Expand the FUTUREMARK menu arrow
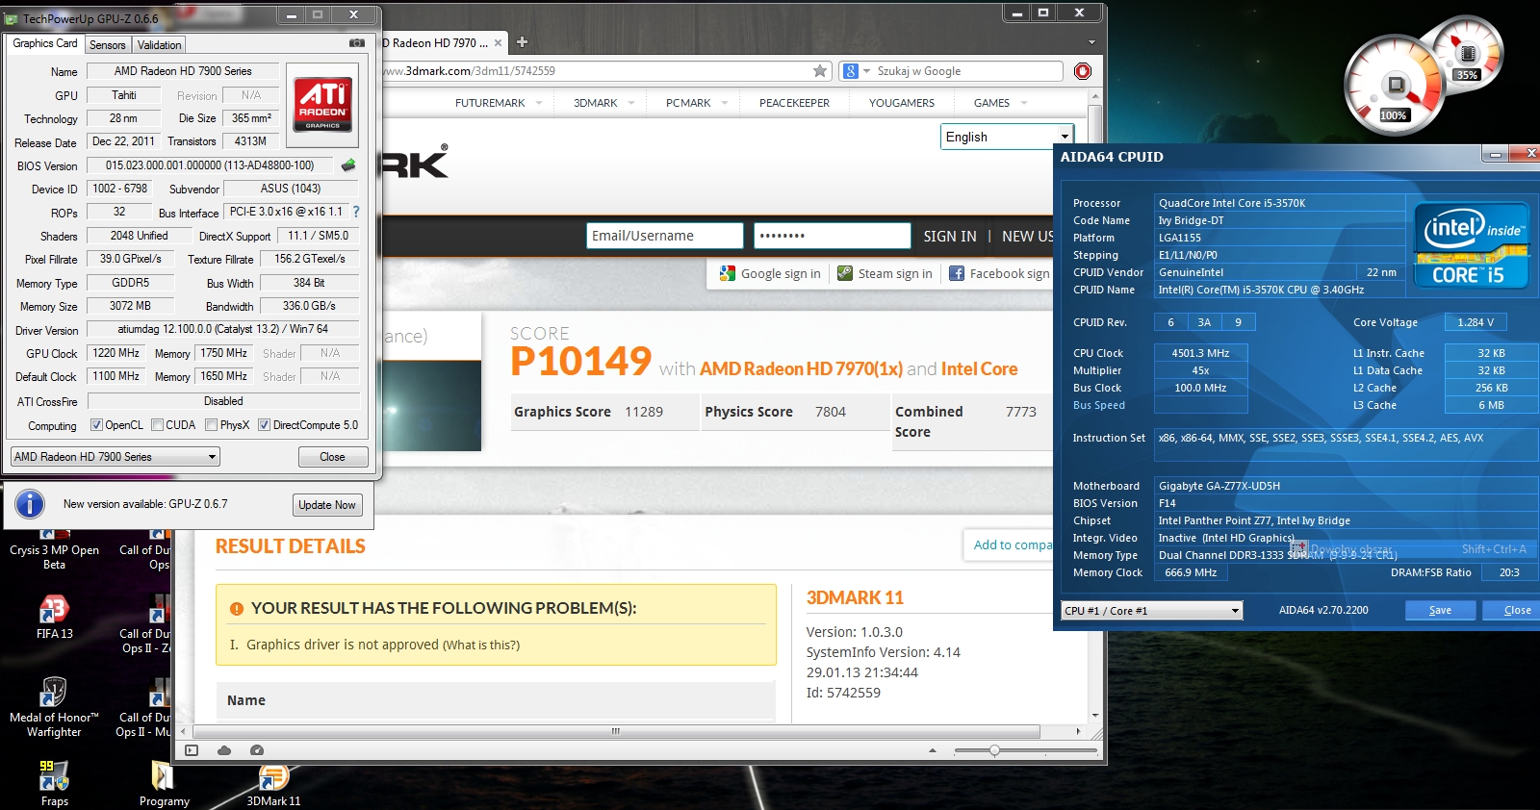Viewport: 1540px width, 810px height. point(539,103)
